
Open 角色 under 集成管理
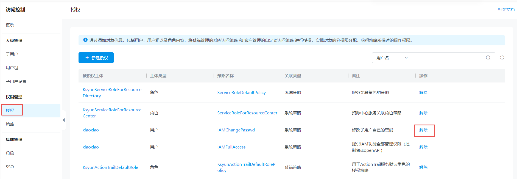coord(10,153)
